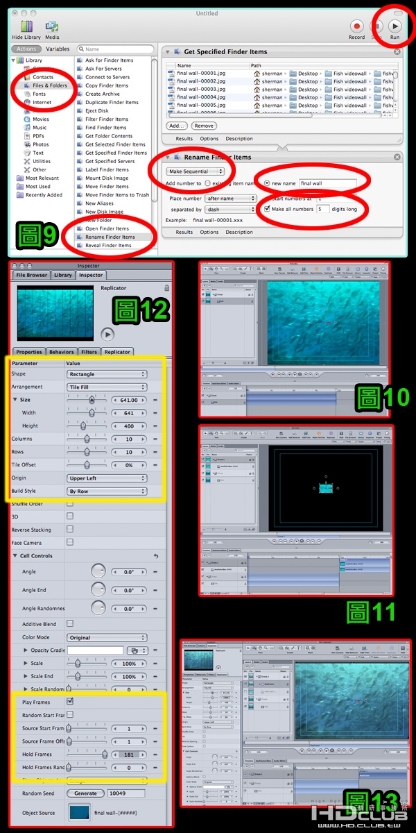Open Build Style By Row dropdown
This screenshot has height=833, width=416.
point(107,491)
